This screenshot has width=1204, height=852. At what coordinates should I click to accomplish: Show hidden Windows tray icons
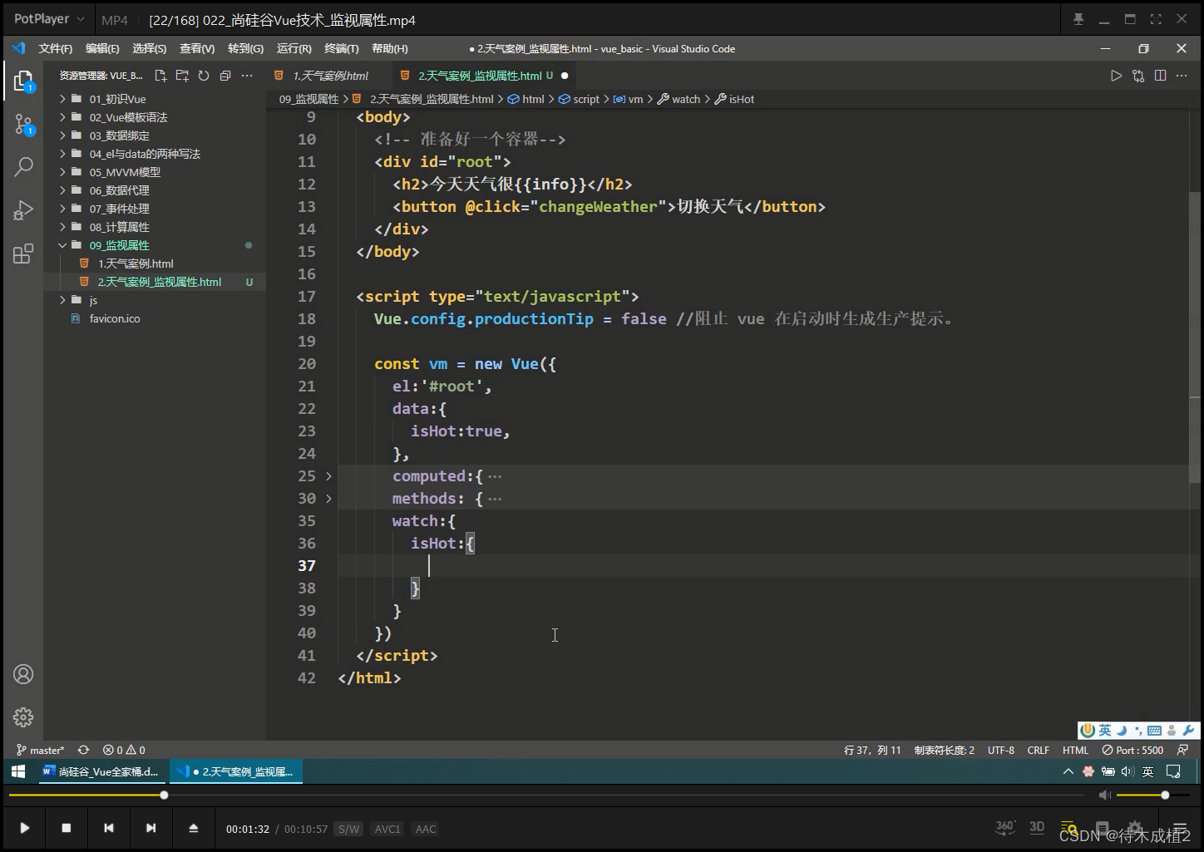[1068, 771]
